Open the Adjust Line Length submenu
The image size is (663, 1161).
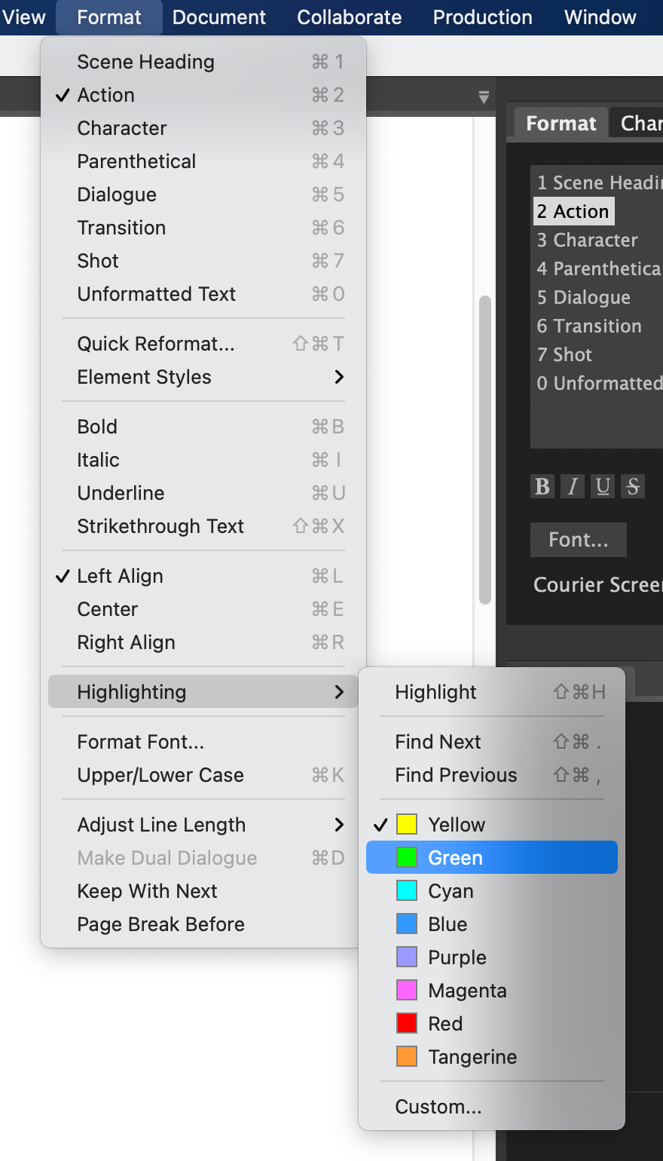(x=160, y=824)
